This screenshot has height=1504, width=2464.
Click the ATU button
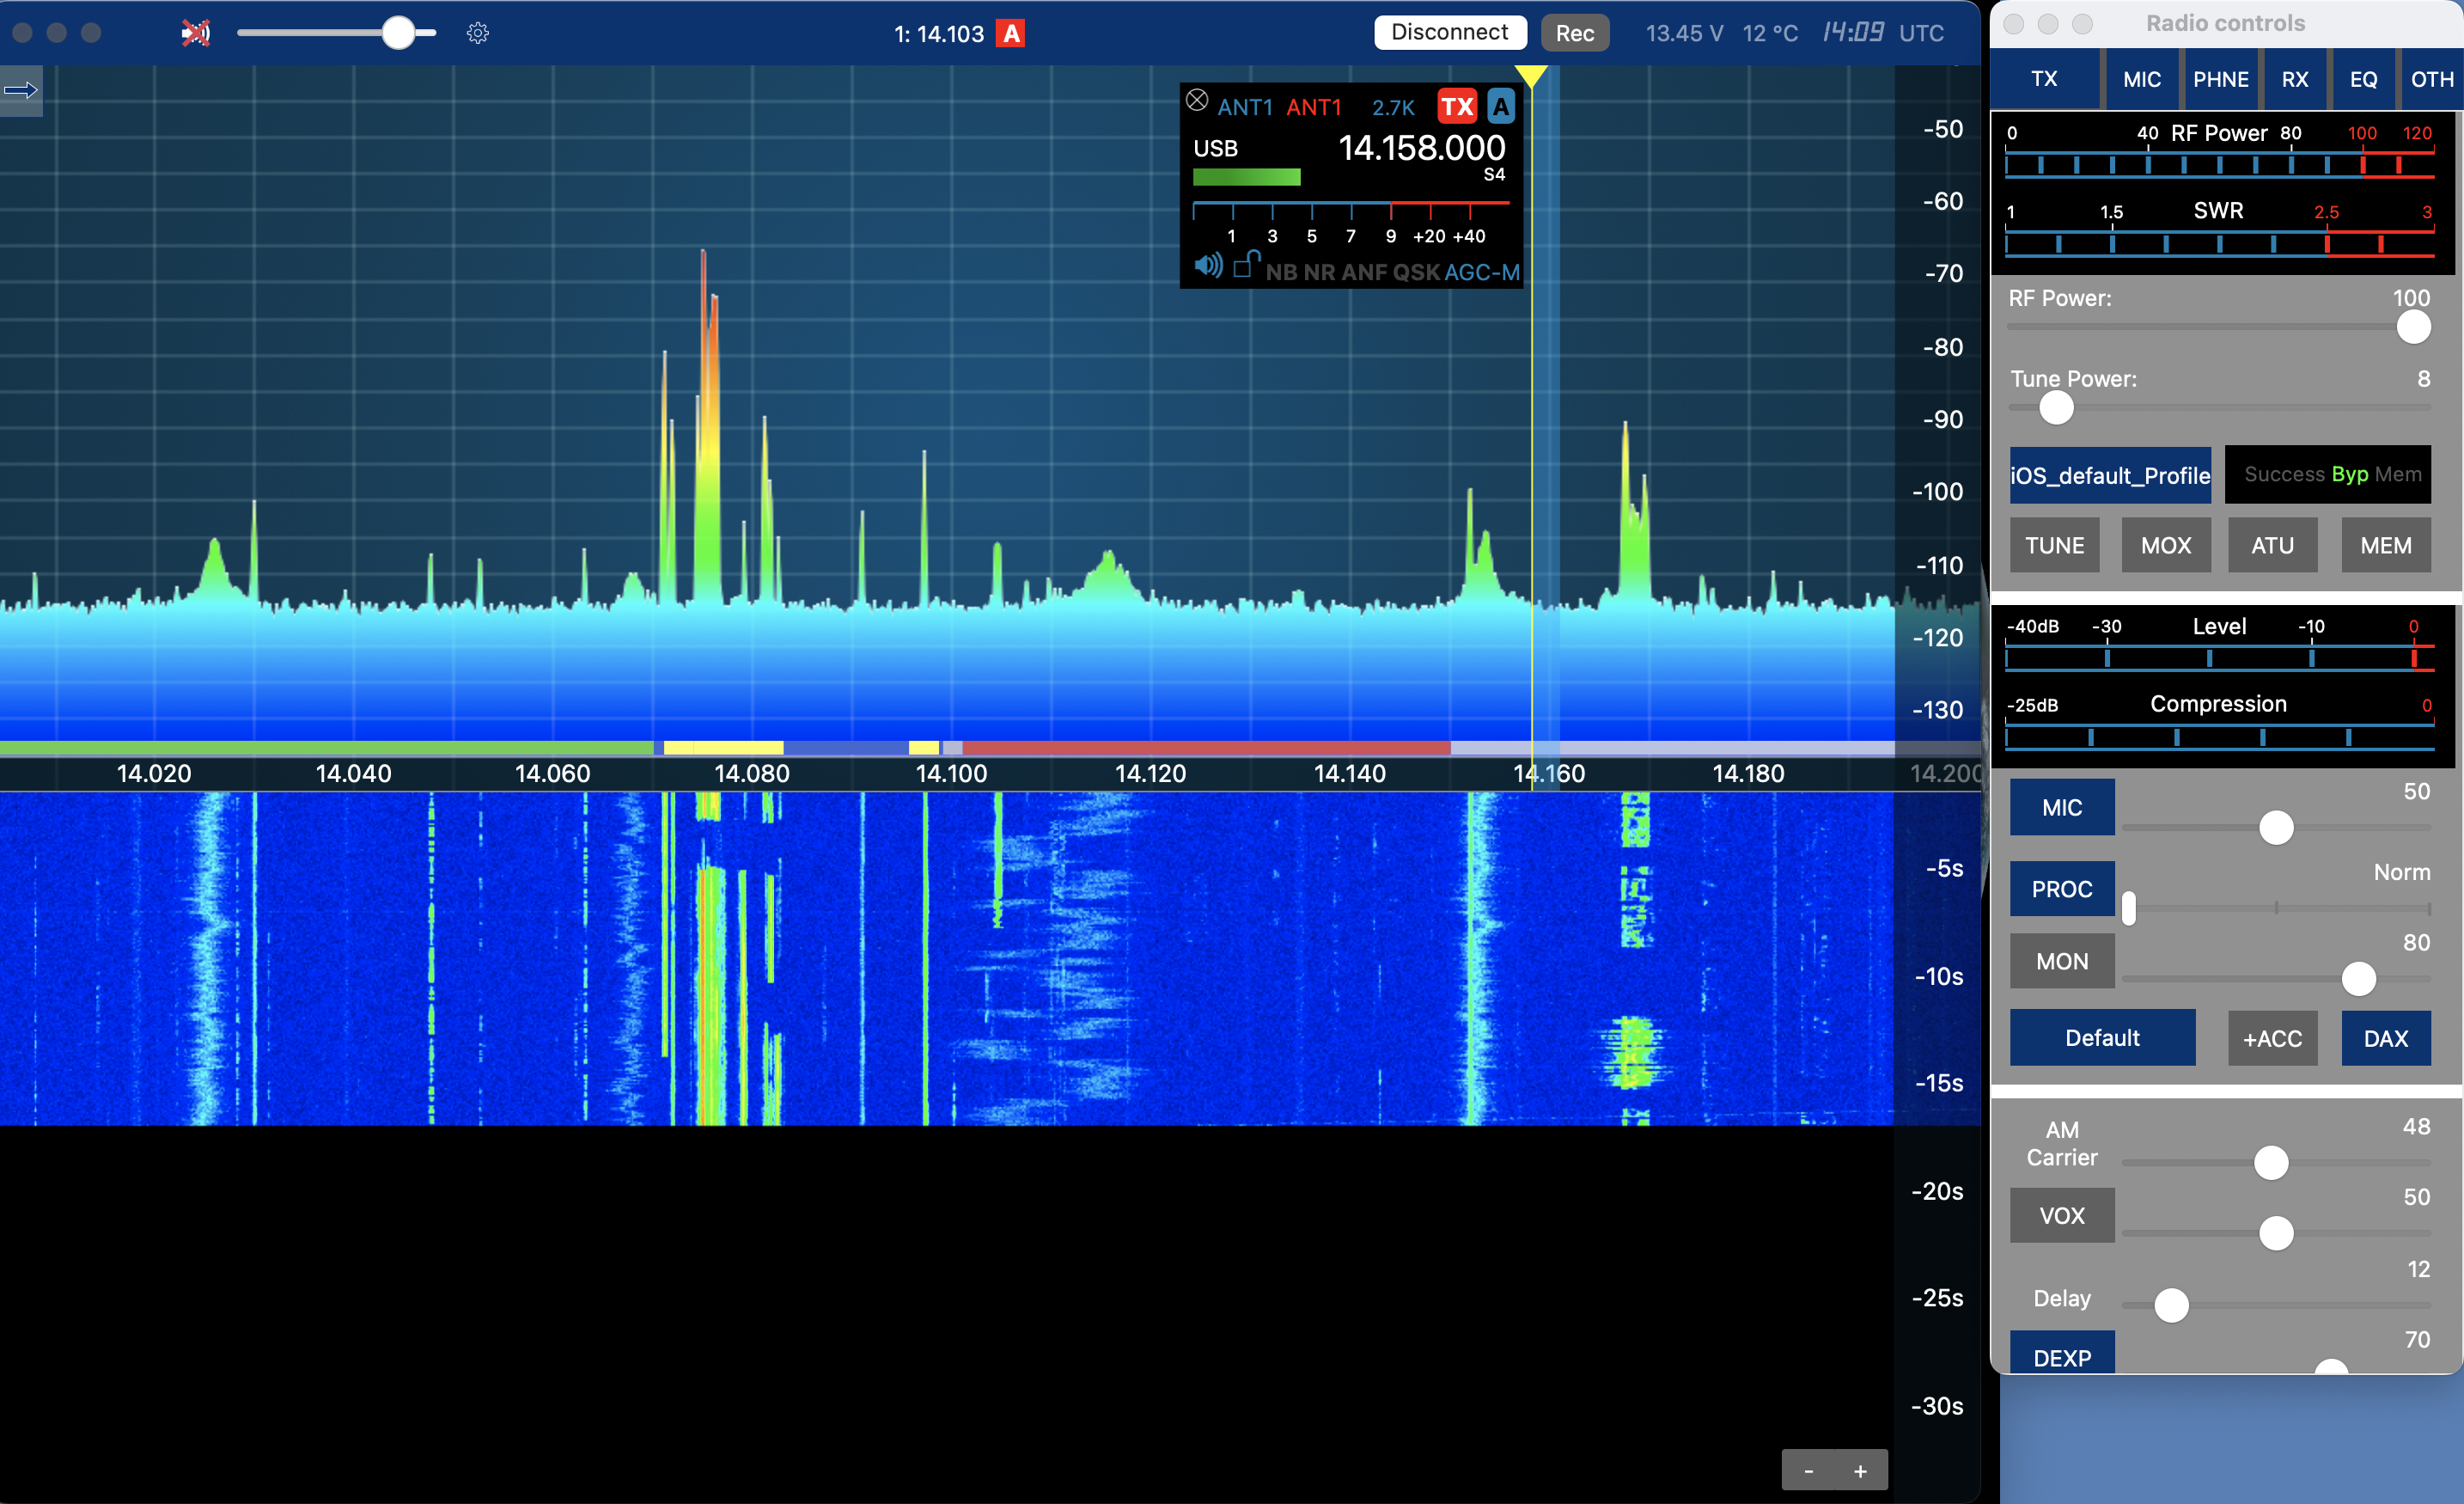click(x=2273, y=546)
